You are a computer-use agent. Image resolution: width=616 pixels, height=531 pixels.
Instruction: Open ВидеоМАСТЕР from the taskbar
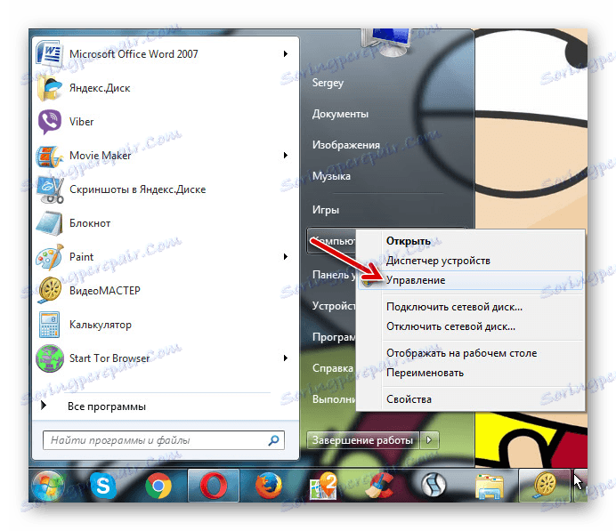545,486
